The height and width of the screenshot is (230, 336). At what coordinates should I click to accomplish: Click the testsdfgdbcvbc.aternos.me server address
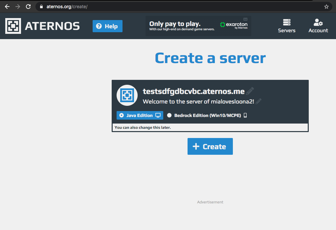pos(194,91)
